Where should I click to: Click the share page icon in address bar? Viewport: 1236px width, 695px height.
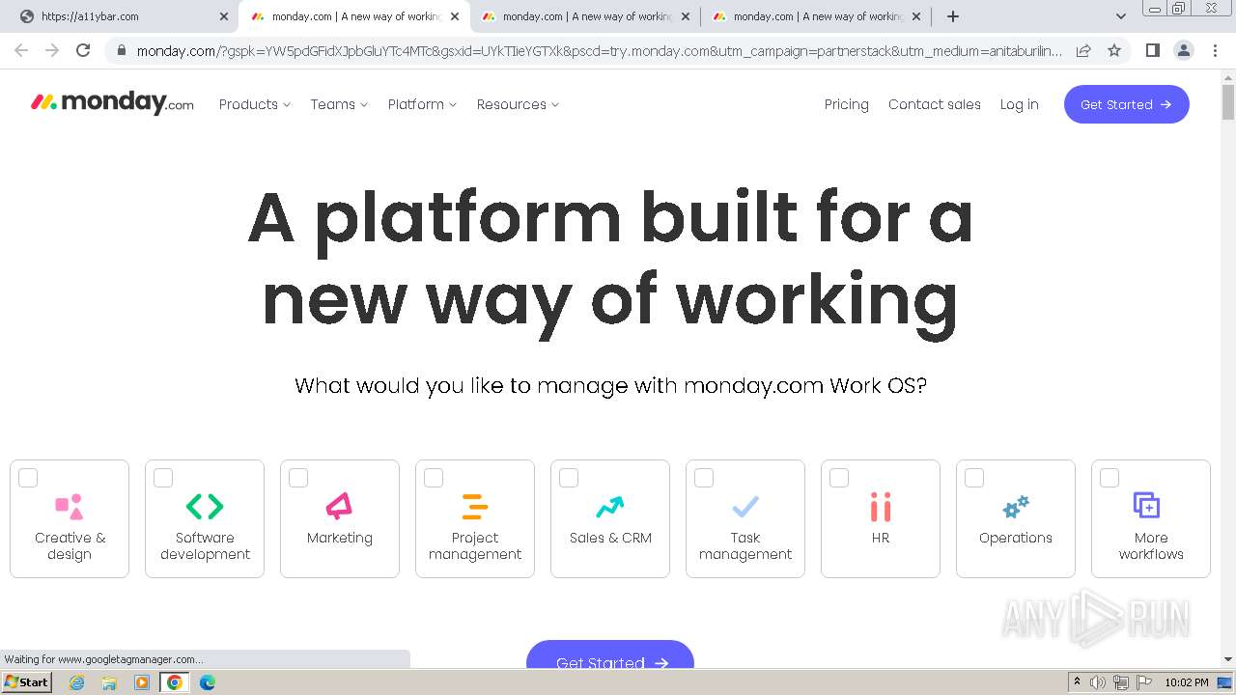pyautogui.click(x=1083, y=50)
